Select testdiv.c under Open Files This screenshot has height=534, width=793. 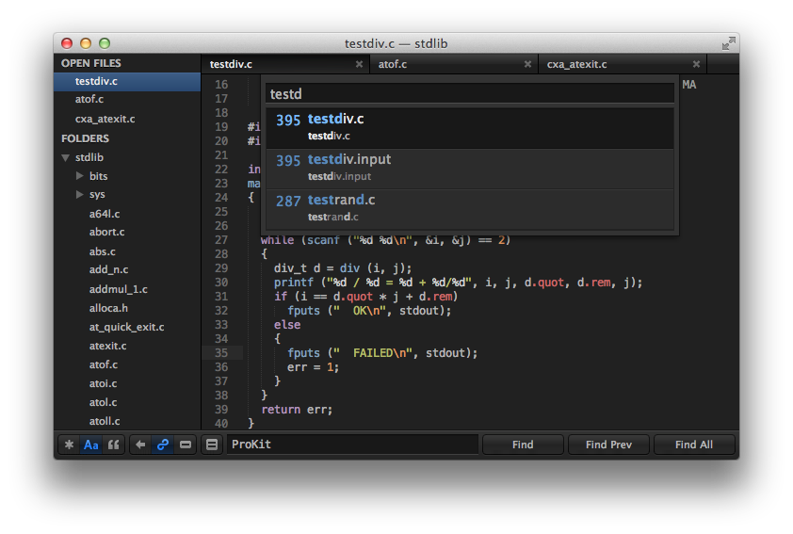coord(127,81)
